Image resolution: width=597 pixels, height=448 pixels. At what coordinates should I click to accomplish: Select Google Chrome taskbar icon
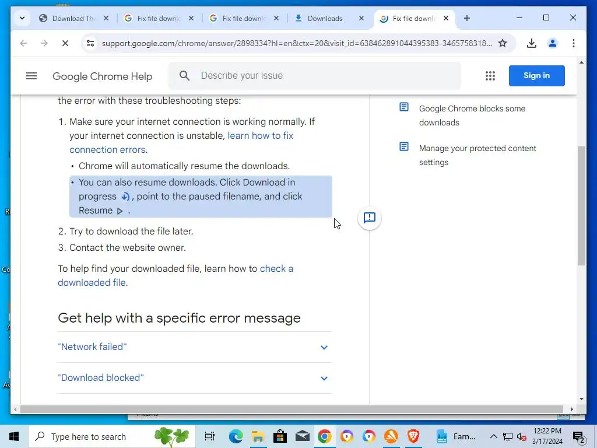(324, 436)
